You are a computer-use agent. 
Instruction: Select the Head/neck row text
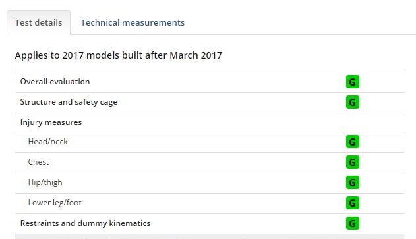tap(47, 142)
